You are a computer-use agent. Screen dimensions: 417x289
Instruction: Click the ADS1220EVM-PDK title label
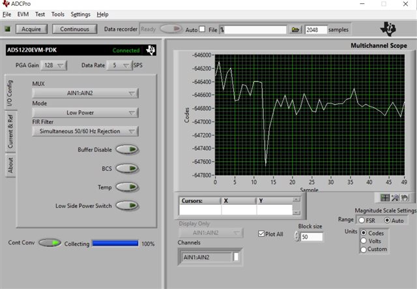point(32,50)
